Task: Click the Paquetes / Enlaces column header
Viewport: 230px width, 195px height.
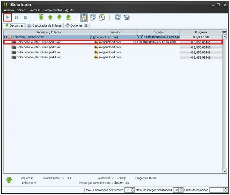Action: click(48, 32)
